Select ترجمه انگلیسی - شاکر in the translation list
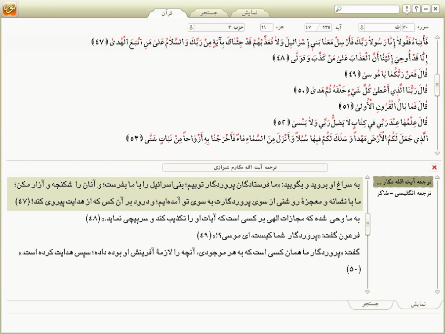Viewport: 445px width, 334px height. click(404, 193)
